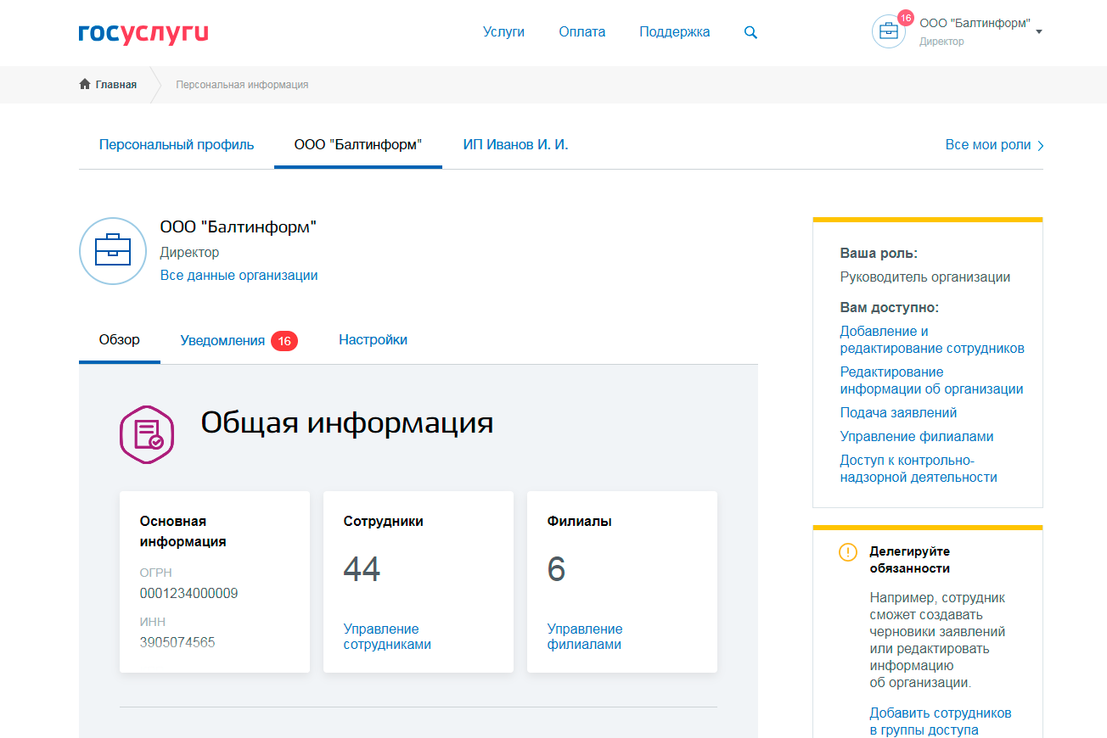Switch to ИП Иванов И. И. tab

click(x=515, y=145)
